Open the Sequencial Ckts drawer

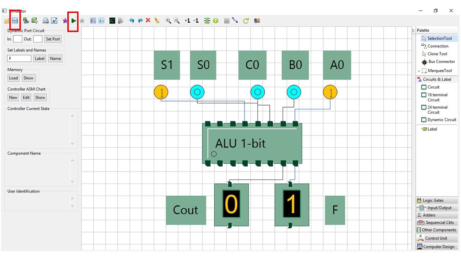(x=437, y=222)
